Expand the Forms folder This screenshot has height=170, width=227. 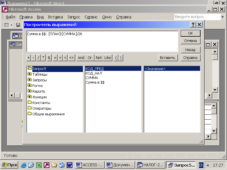coord(30,85)
